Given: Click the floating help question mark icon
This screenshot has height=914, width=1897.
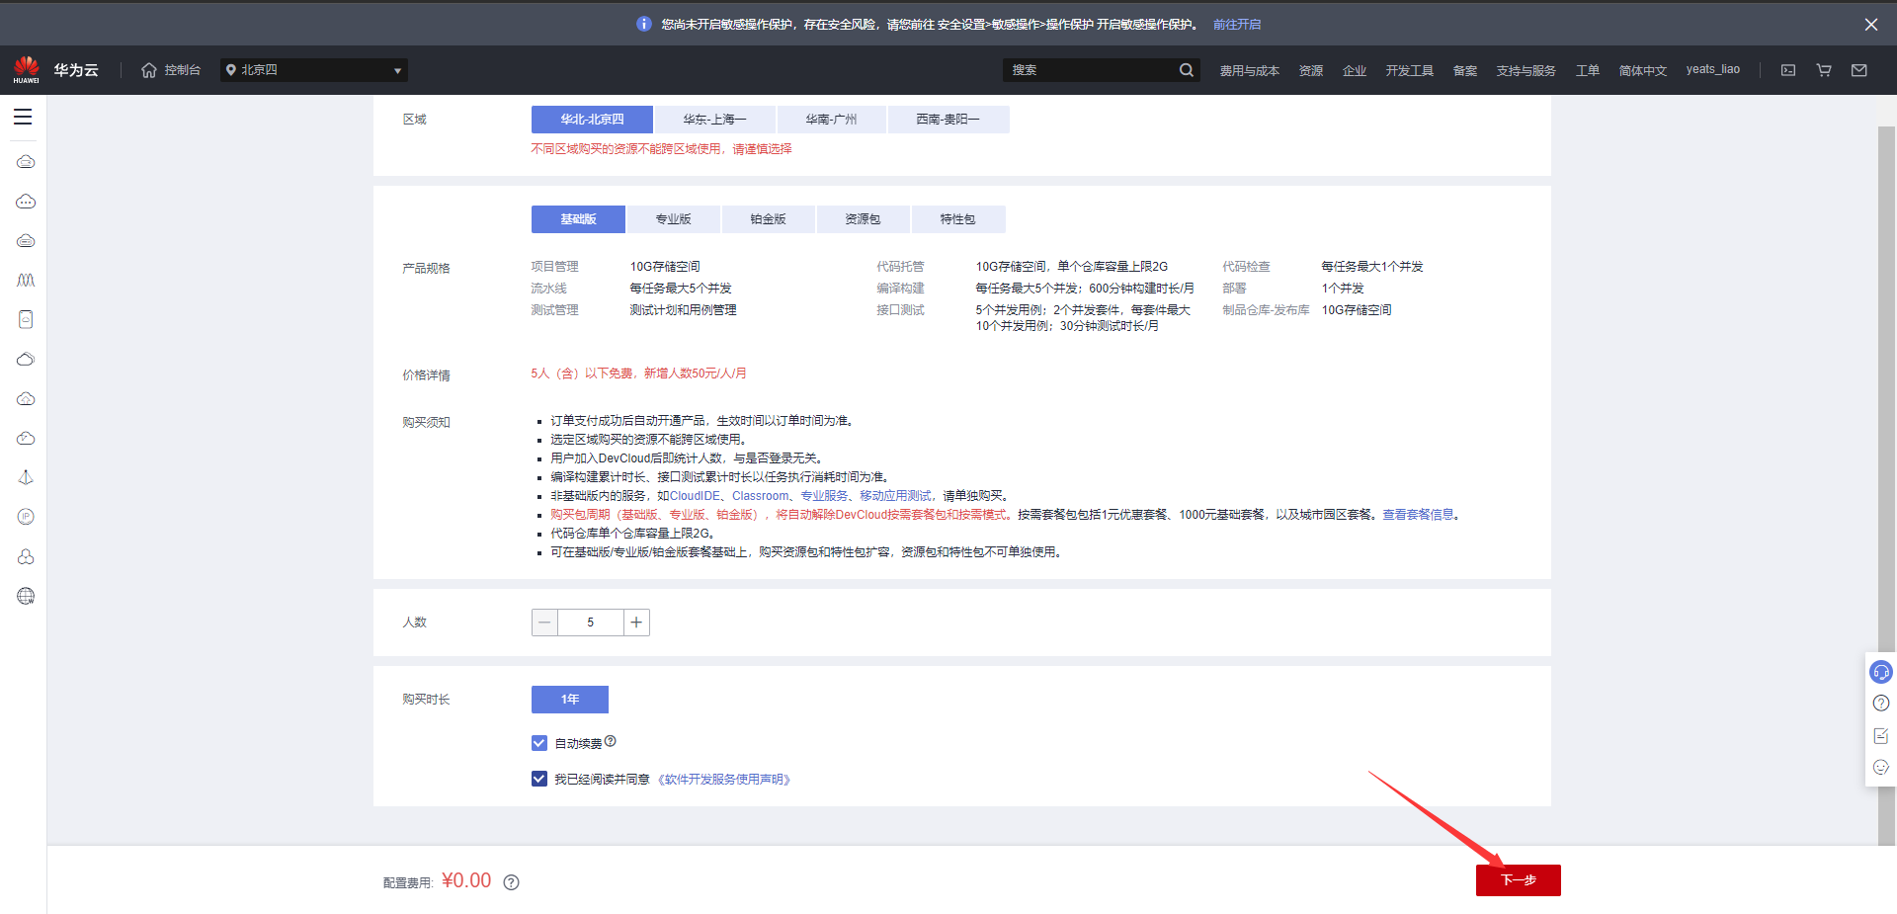Looking at the screenshot, I should [x=1881, y=704].
